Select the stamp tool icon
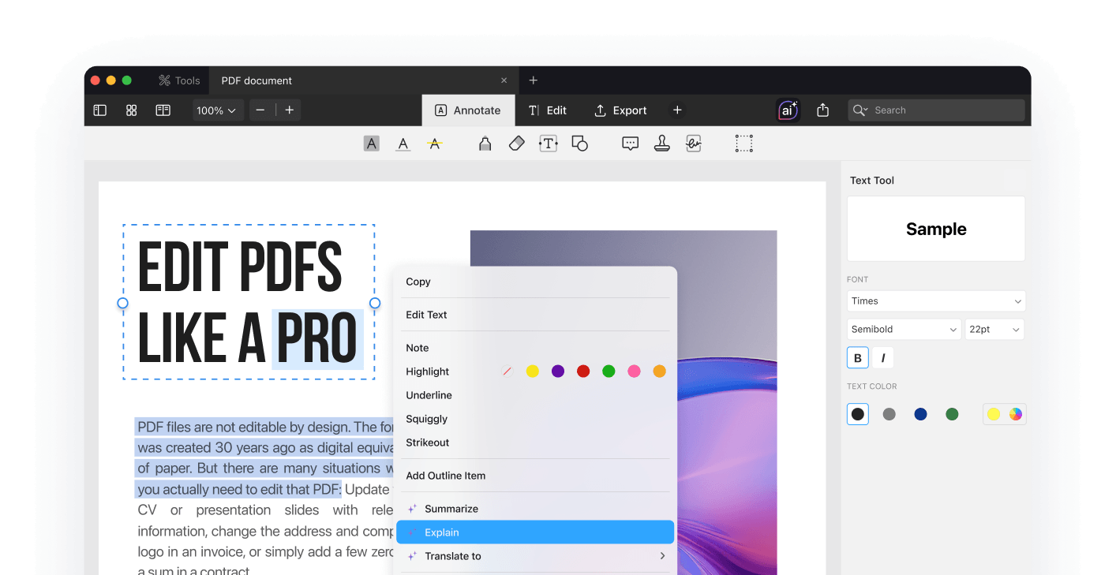Viewport: 1116px width, 575px height. (x=661, y=144)
